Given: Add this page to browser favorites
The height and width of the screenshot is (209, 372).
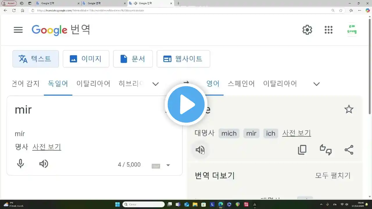Looking at the screenshot, I should click(341, 10).
